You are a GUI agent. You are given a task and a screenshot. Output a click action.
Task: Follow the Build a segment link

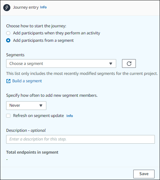(x=27, y=81)
